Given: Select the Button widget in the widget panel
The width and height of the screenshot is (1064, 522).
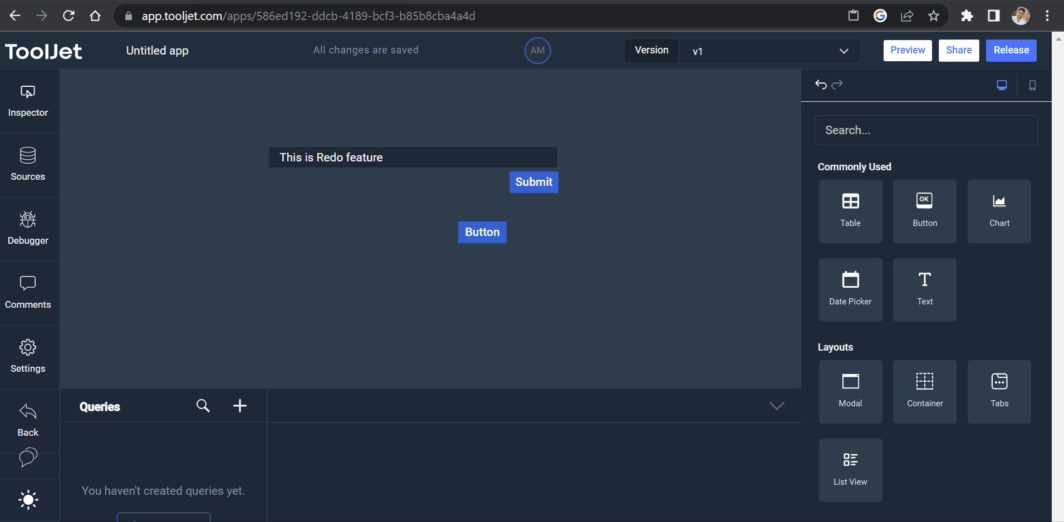Looking at the screenshot, I should pos(925,211).
